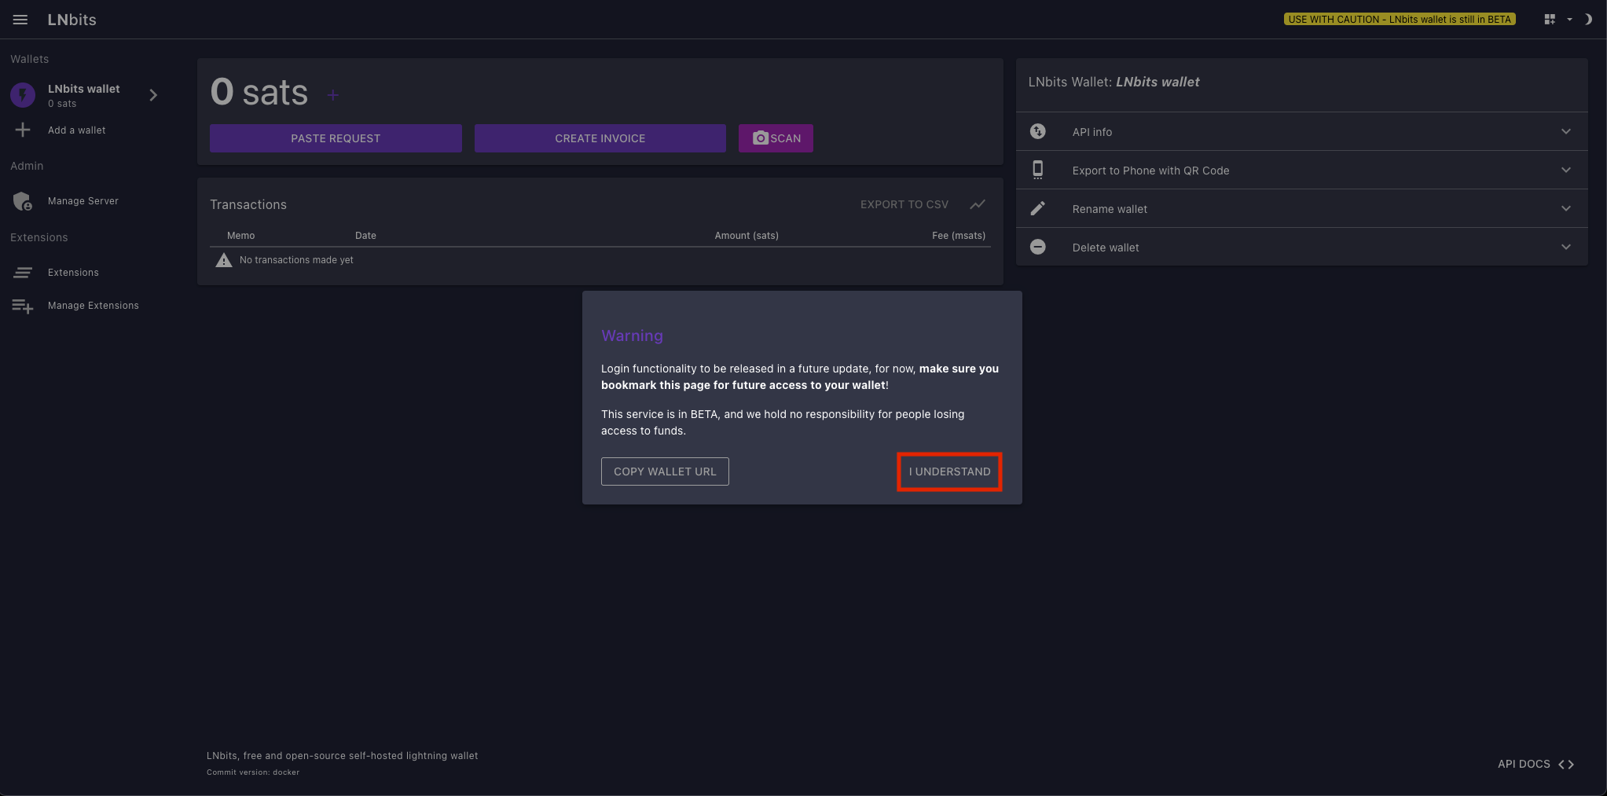Open the transactions chart view toggle
Image resolution: width=1607 pixels, height=796 pixels.
977,204
